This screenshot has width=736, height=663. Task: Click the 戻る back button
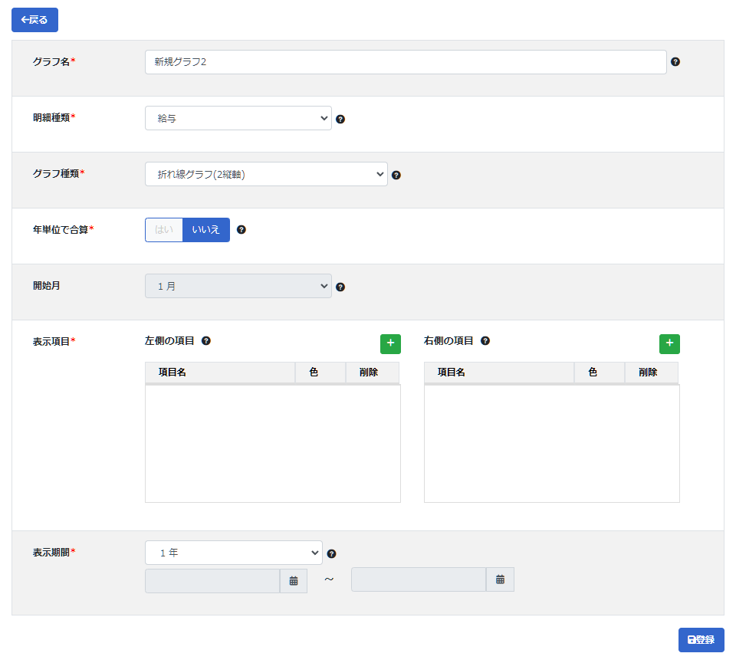tap(34, 20)
